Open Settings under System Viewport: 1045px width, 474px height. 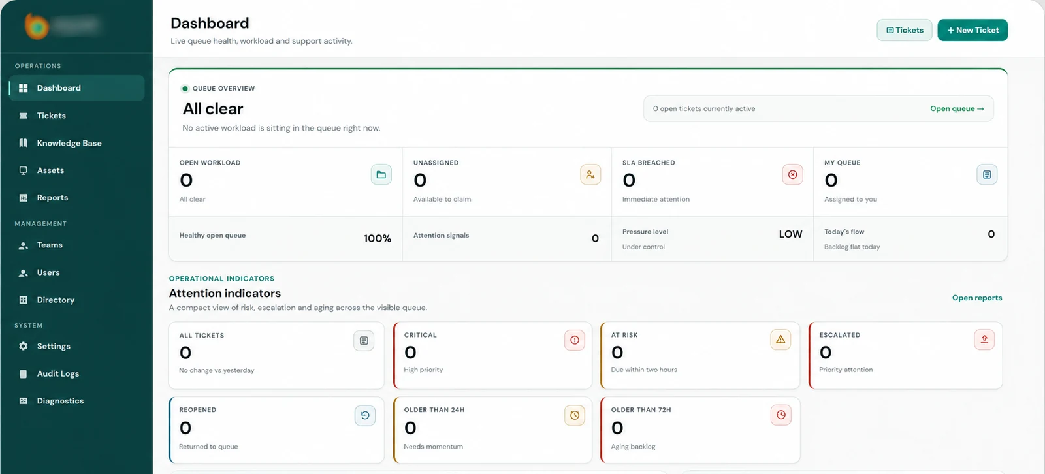point(76,347)
